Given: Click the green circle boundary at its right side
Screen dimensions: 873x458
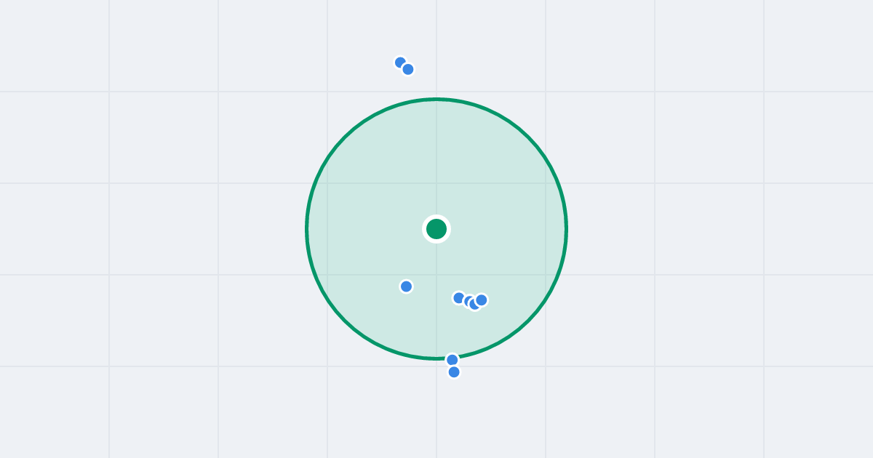Looking at the screenshot, I should point(566,229).
